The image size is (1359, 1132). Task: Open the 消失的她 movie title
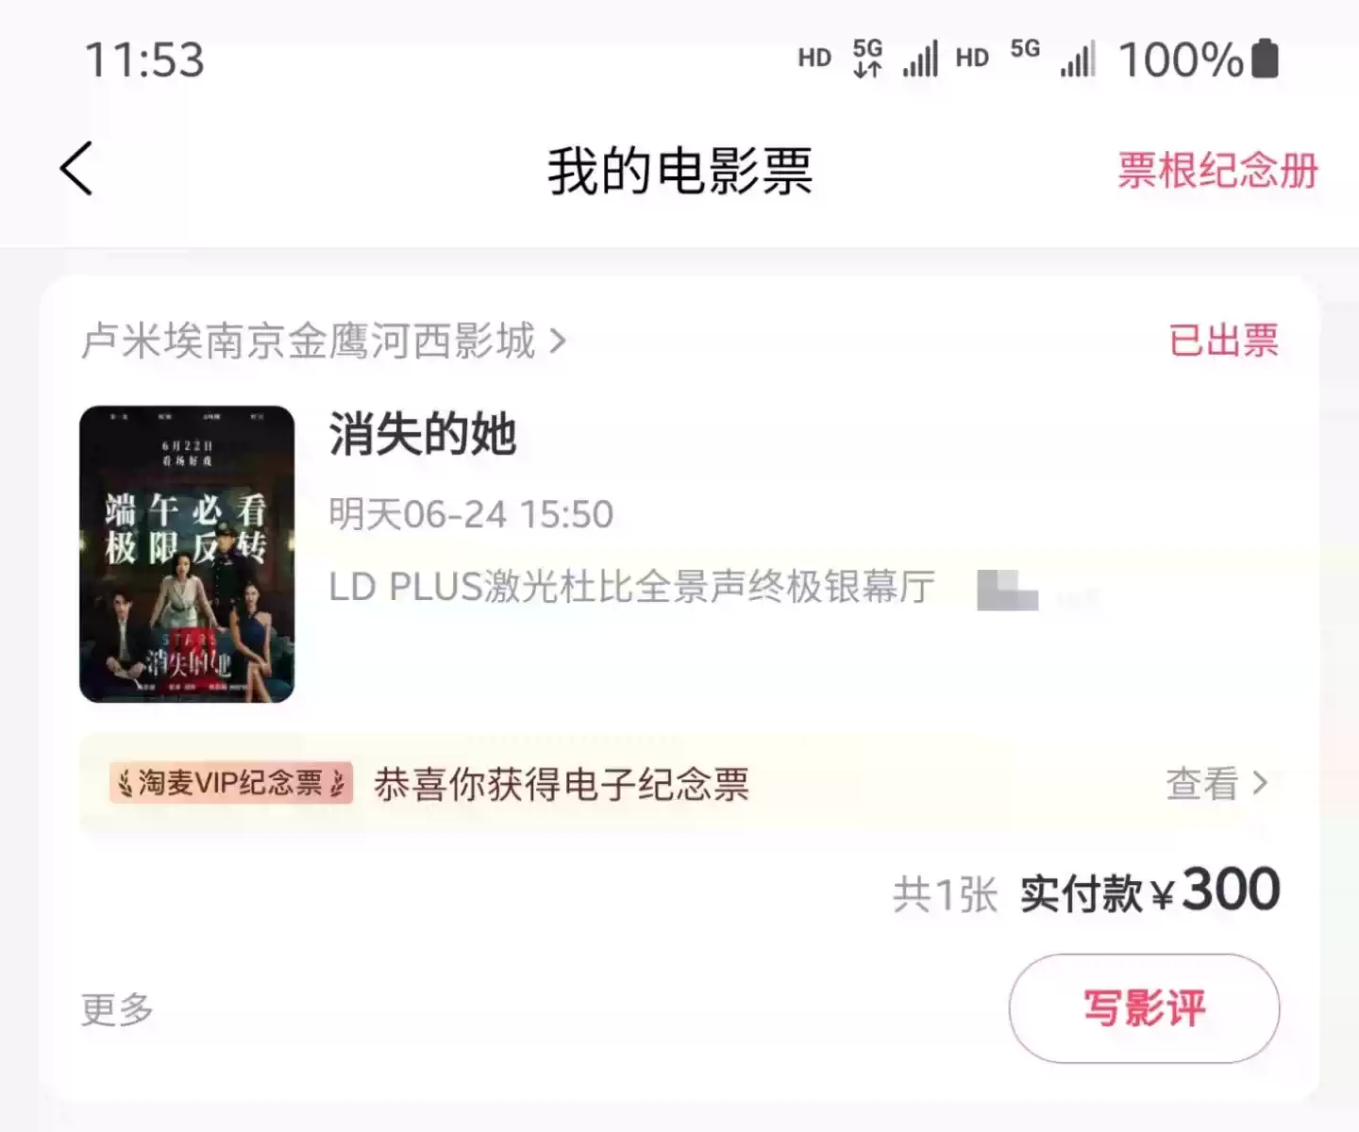422,435
